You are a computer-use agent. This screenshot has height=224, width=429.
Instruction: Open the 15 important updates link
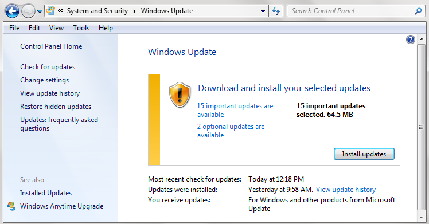click(235, 110)
